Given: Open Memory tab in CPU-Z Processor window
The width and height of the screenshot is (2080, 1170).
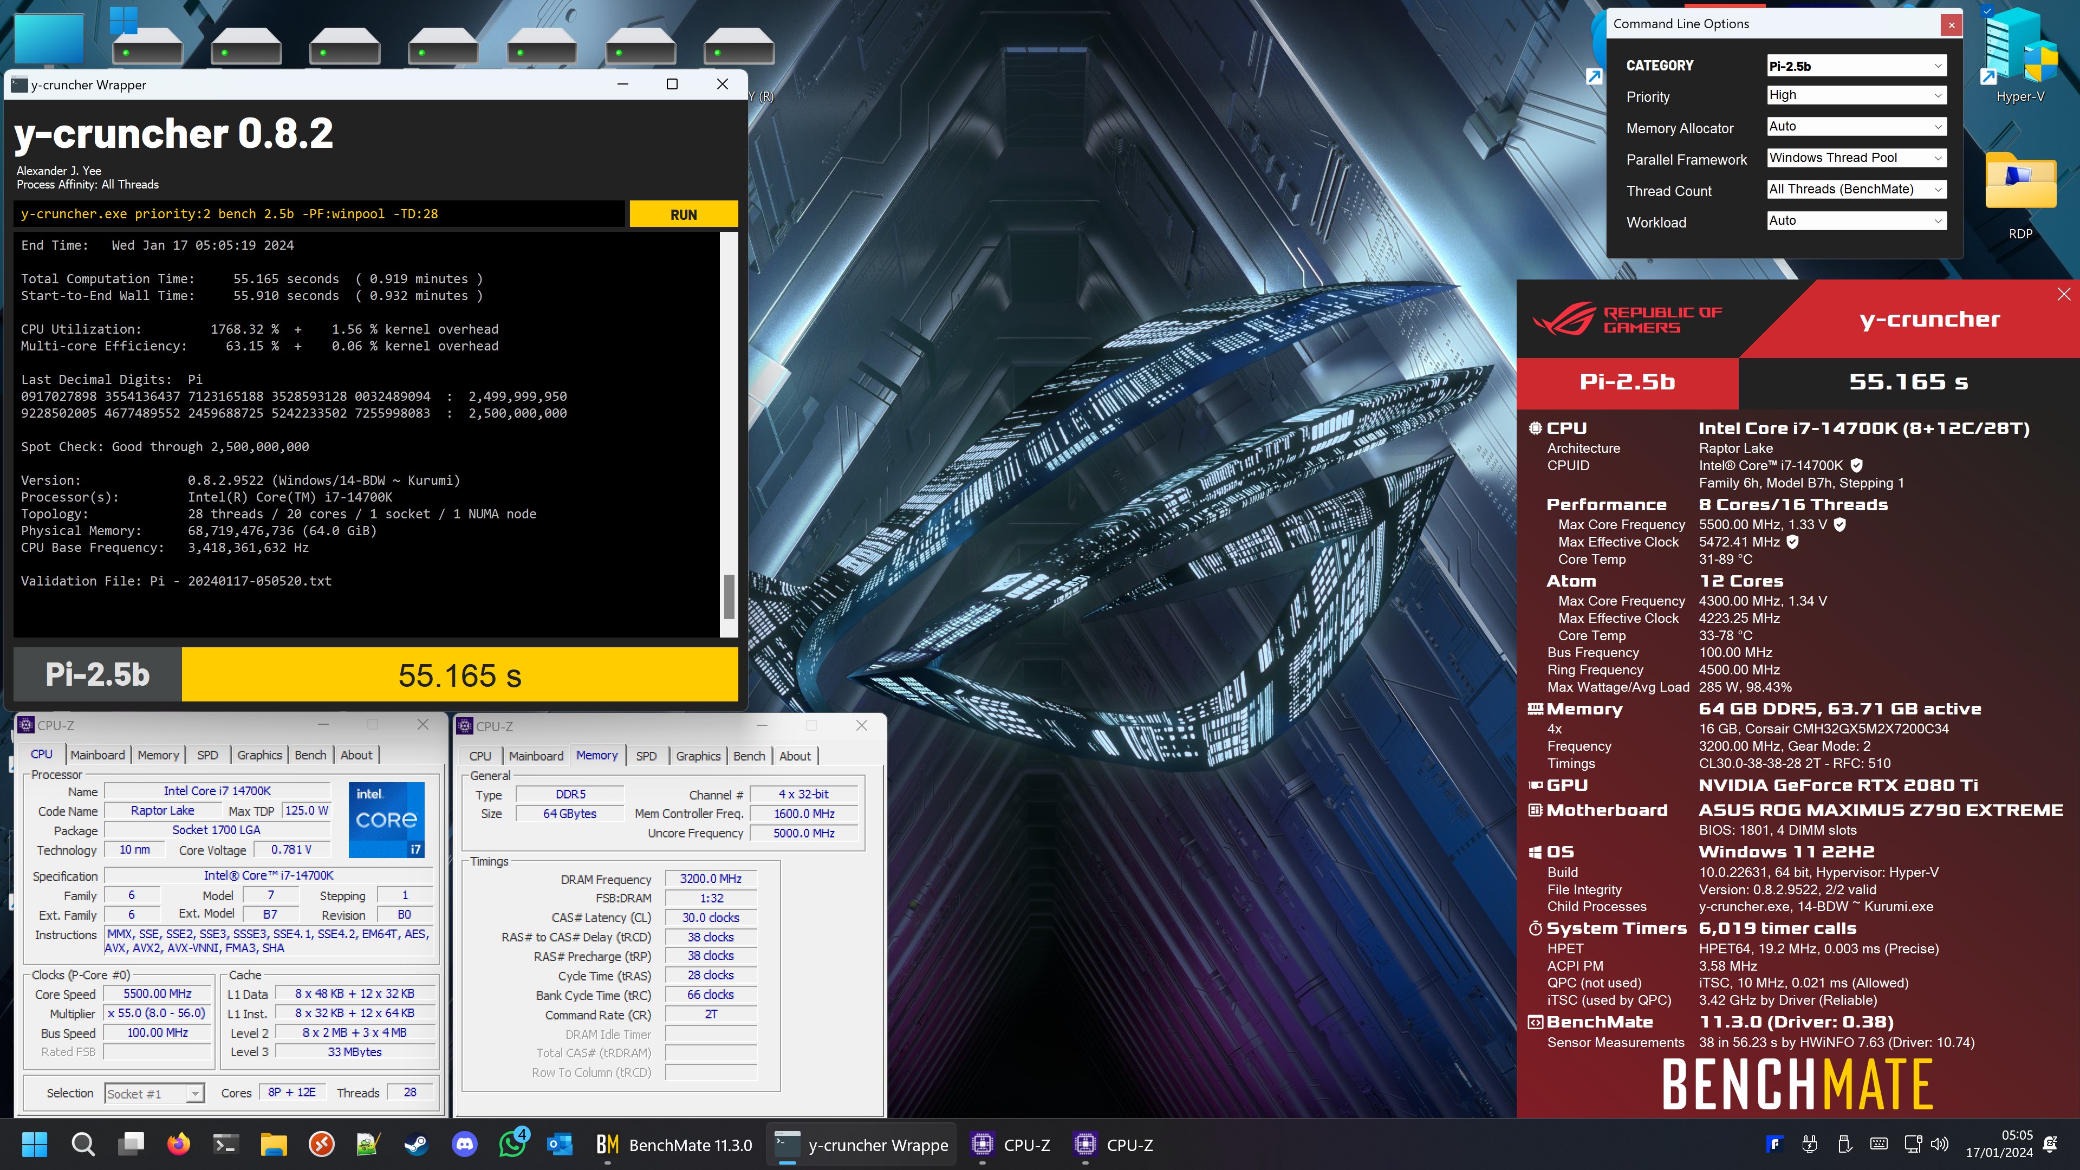Looking at the screenshot, I should 158,755.
